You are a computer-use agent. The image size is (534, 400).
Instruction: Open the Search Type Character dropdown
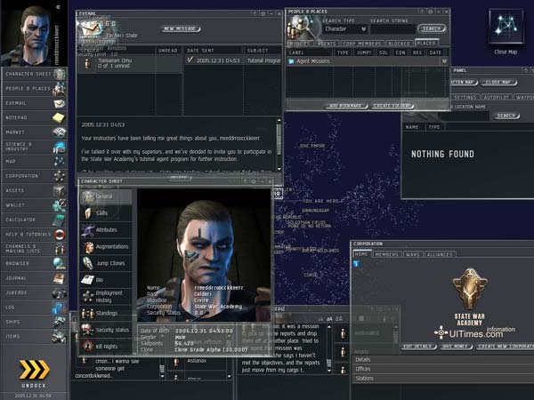click(345, 29)
